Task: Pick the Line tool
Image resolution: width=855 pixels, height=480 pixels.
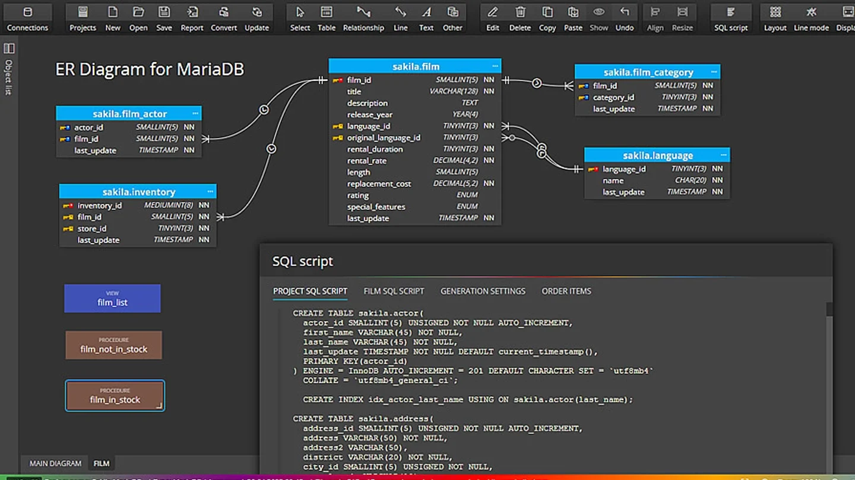Action: click(x=401, y=18)
